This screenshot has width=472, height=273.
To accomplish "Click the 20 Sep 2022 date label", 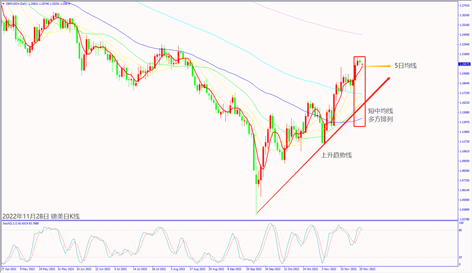I will (x=254, y=269).
